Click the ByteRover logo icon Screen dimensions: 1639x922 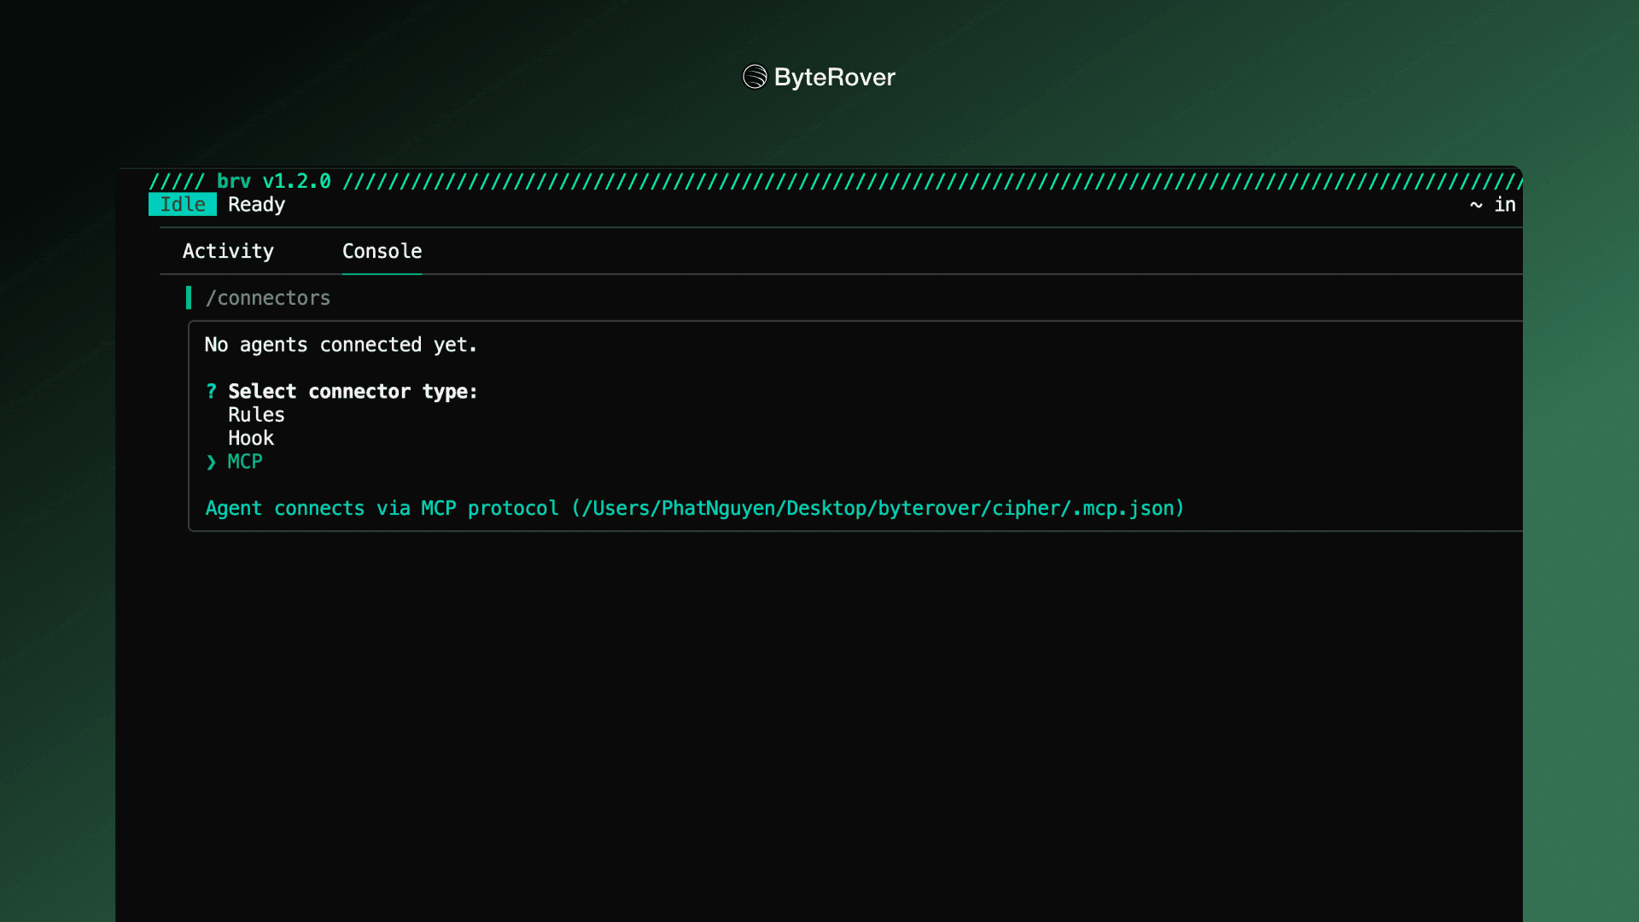click(755, 77)
